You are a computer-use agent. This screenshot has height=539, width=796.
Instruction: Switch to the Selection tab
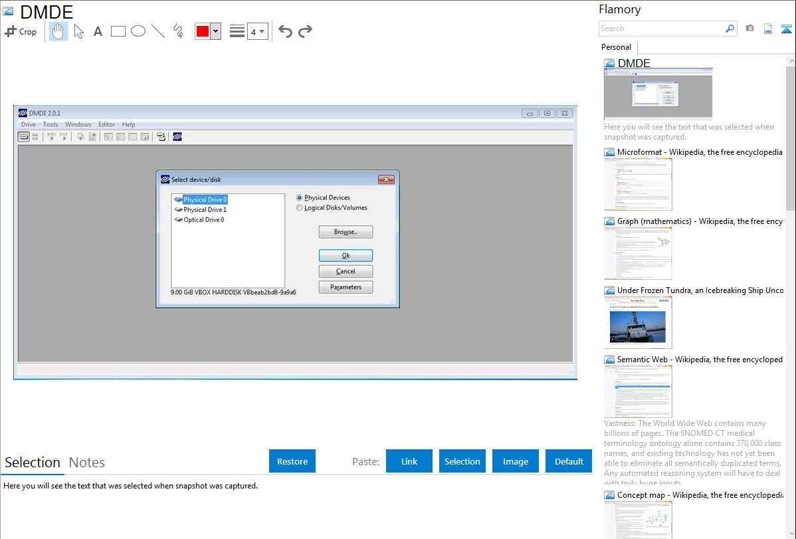coord(33,463)
